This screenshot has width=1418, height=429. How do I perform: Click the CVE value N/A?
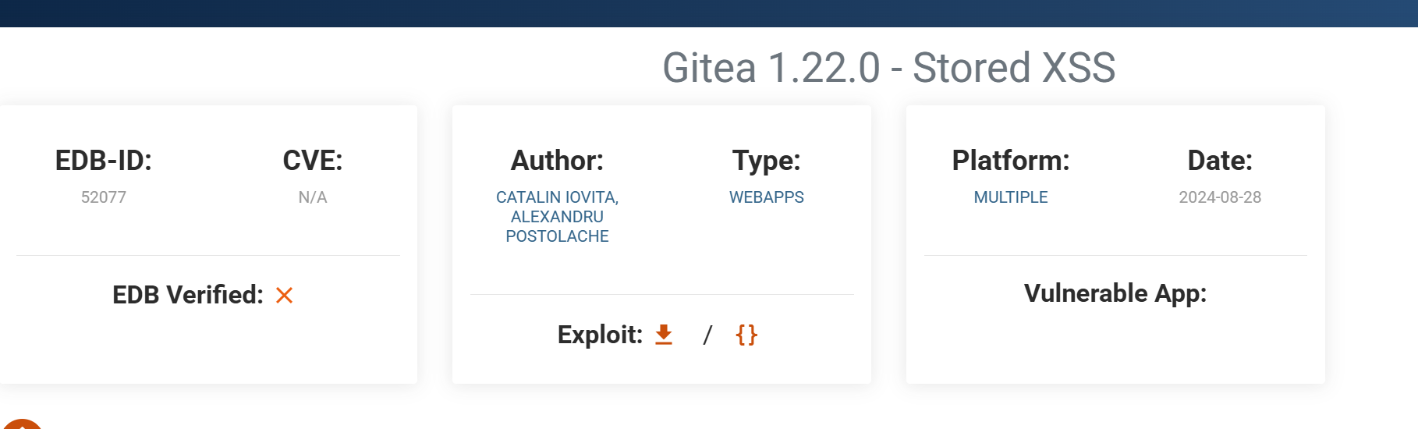coord(313,197)
